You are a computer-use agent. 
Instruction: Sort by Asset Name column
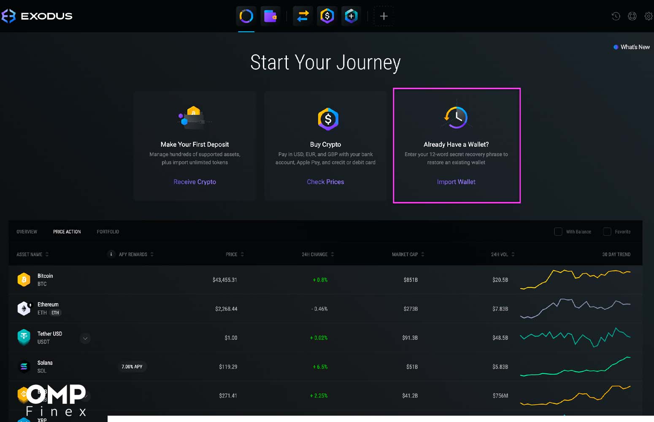click(x=32, y=254)
